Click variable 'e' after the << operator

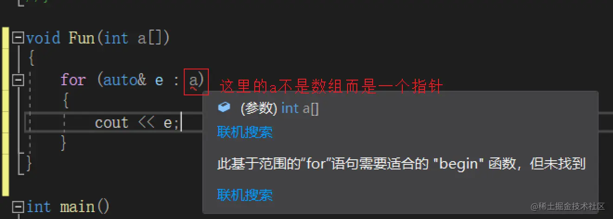tap(168, 123)
